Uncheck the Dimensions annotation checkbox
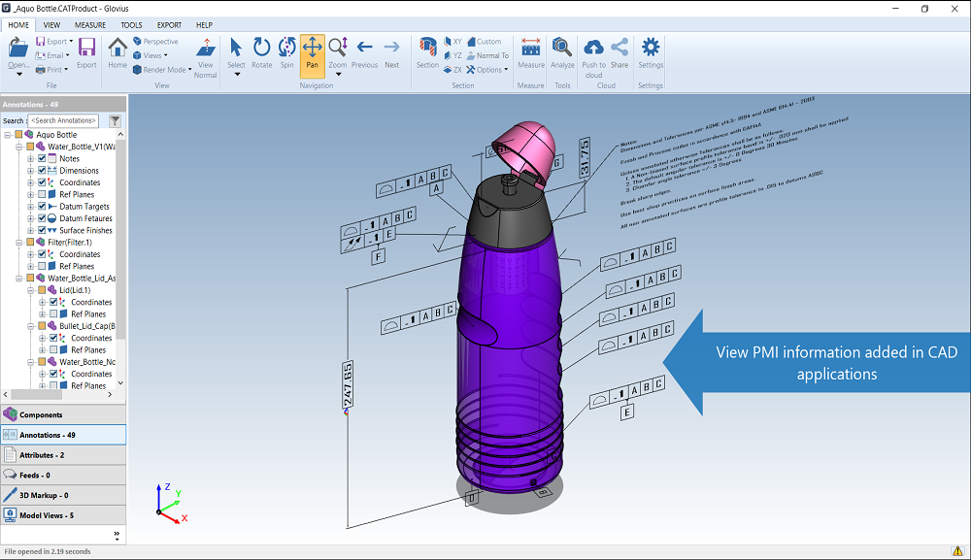 tap(42, 170)
